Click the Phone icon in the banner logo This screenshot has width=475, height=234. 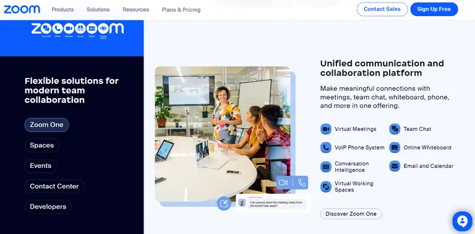pyautogui.click(x=58, y=29)
